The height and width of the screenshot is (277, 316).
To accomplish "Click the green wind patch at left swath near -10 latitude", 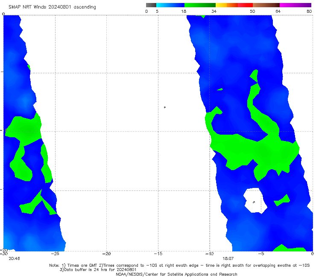I will [x=25, y=129].
